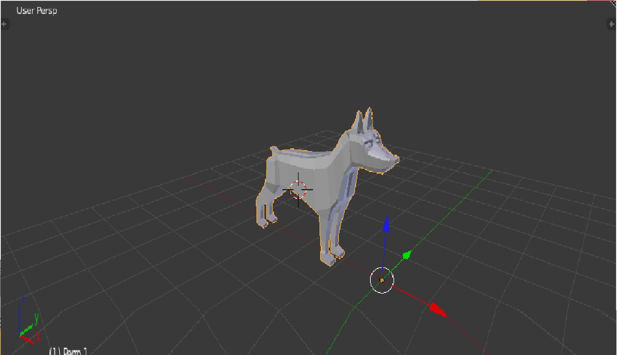Click the red X-axis manipulator arrow
This screenshot has width=617, height=355.
(x=438, y=310)
